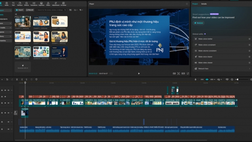Screen dimensions: 252x142
Task: Switch media view to grid layout
Action: [71, 10]
